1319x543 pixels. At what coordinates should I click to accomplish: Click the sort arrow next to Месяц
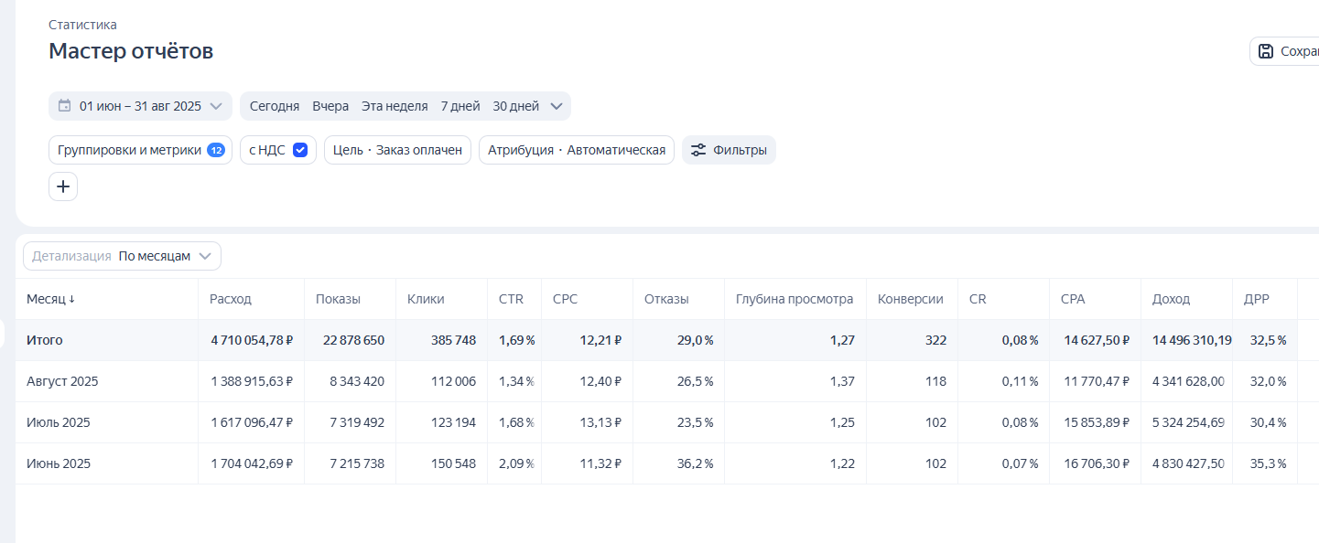(x=72, y=299)
